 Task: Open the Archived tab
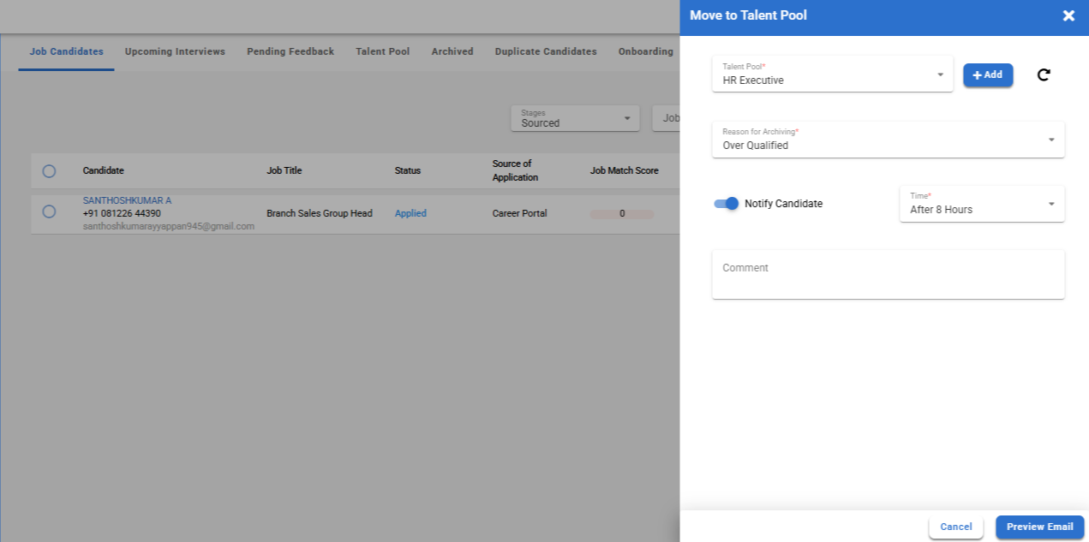point(452,51)
